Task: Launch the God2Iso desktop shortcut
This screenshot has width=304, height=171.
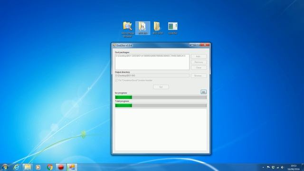Action: click(172, 28)
